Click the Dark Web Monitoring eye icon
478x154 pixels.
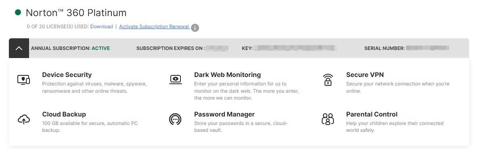pos(176,79)
